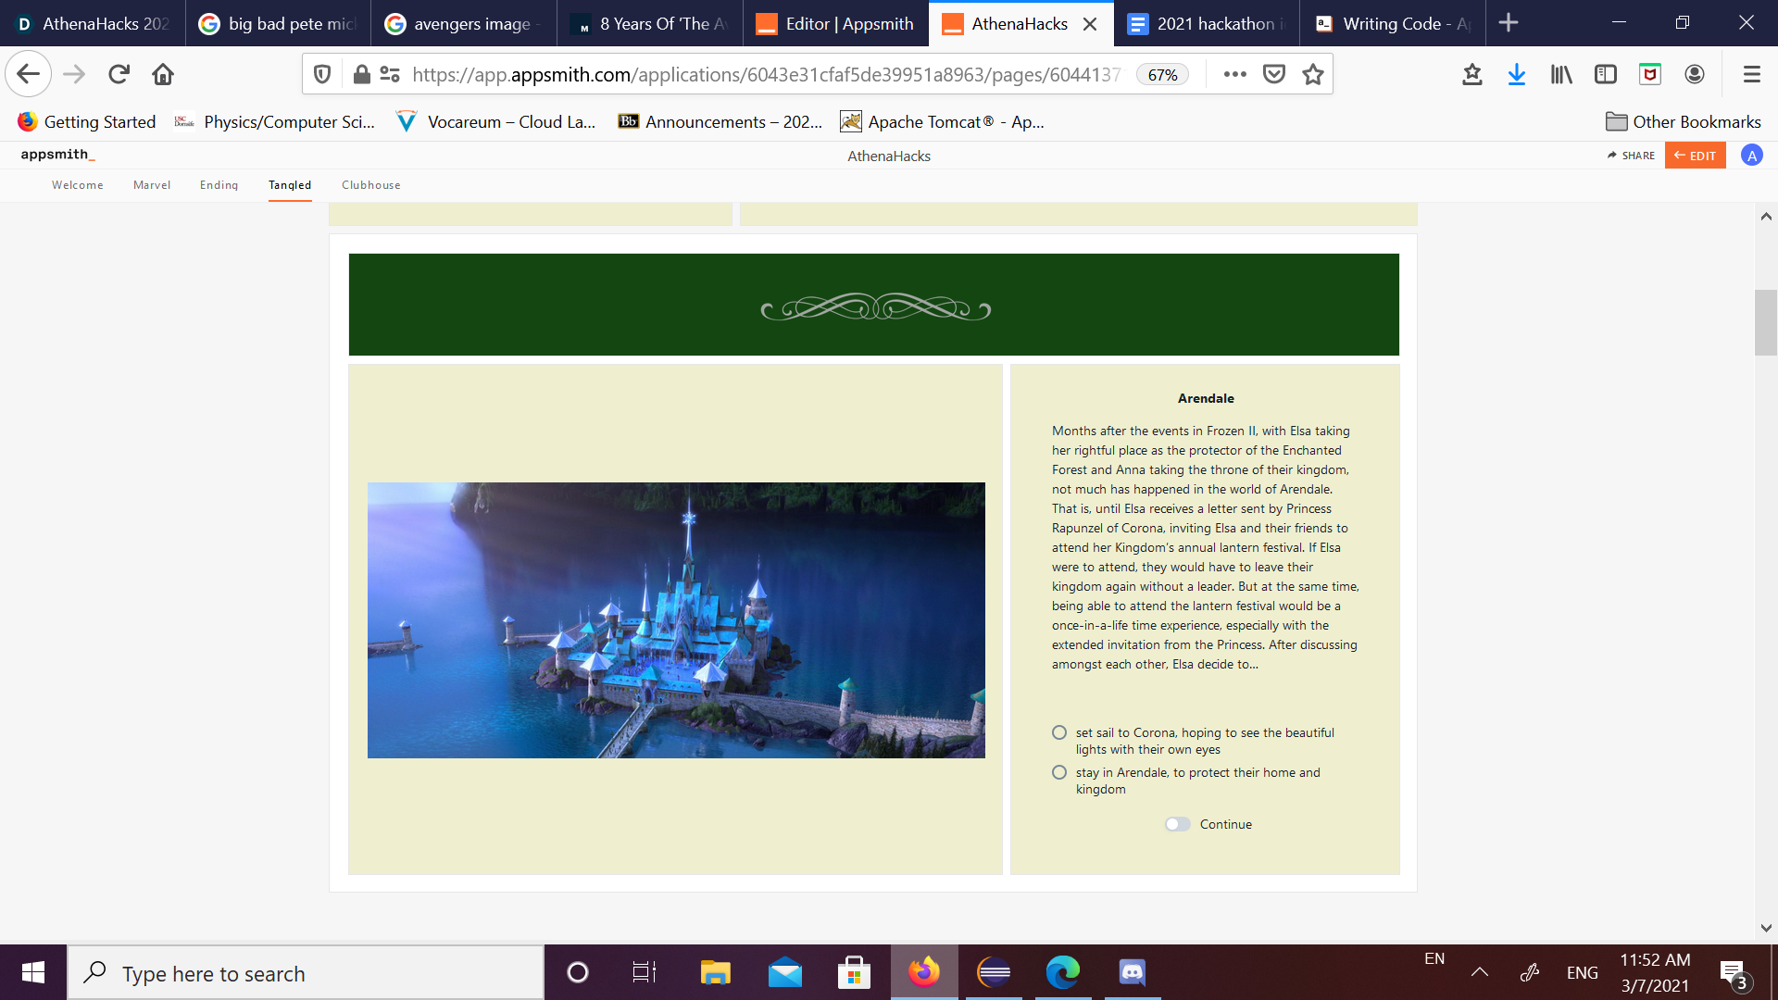This screenshot has height=1000, width=1778.
Task: Select 'stay in Arendale' option
Action: pos(1059,772)
